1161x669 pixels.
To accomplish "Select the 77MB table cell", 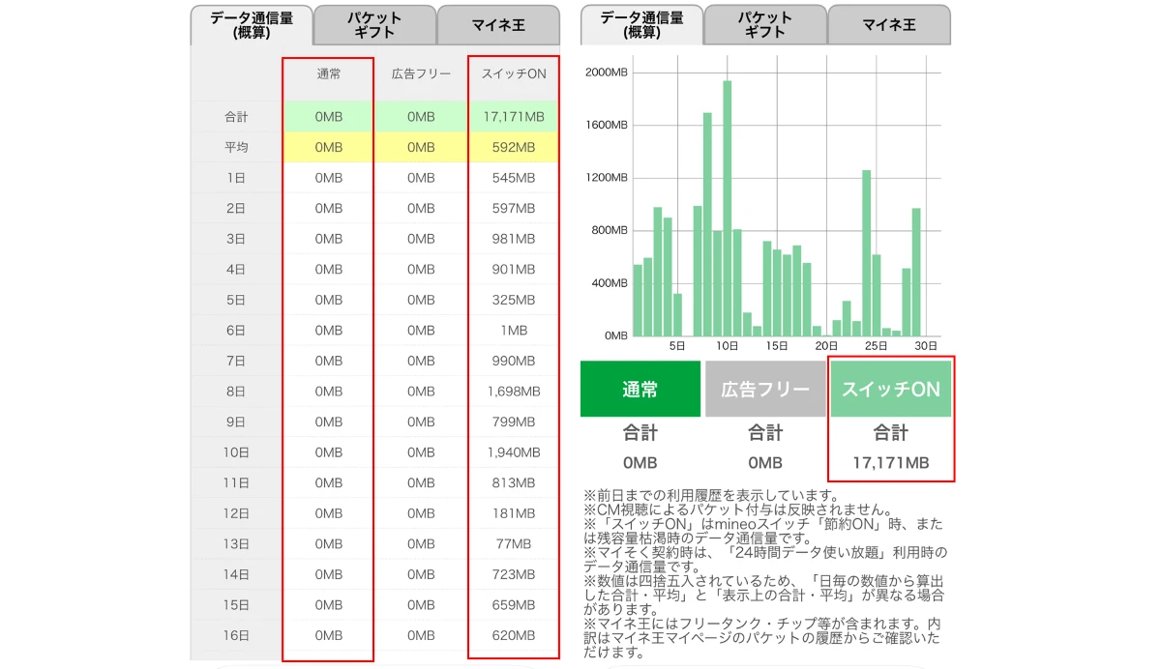I will tap(513, 544).
